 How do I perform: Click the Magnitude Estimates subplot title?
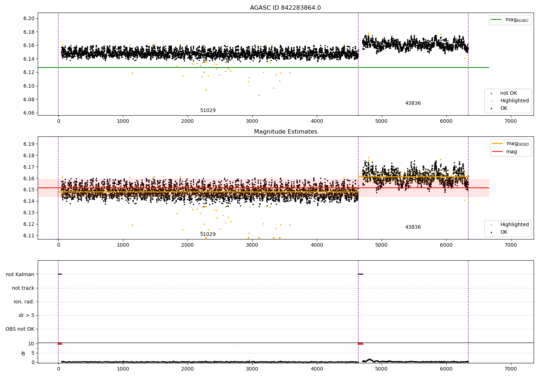point(285,132)
